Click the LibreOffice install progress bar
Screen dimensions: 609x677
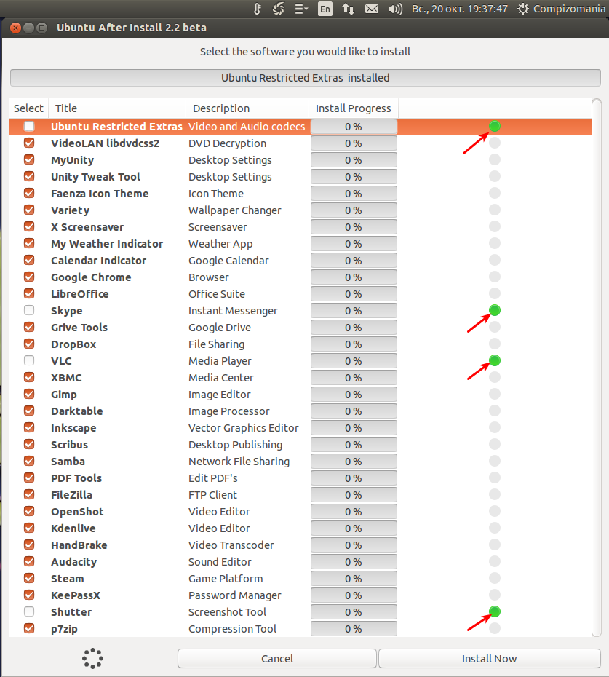[354, 293]
